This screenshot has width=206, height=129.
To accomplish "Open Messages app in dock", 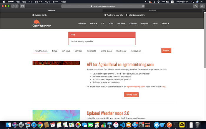I will [x=84, y=125].
